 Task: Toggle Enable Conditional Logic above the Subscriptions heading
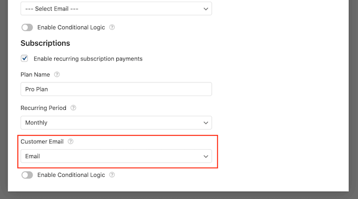click(x=27, y=27)
